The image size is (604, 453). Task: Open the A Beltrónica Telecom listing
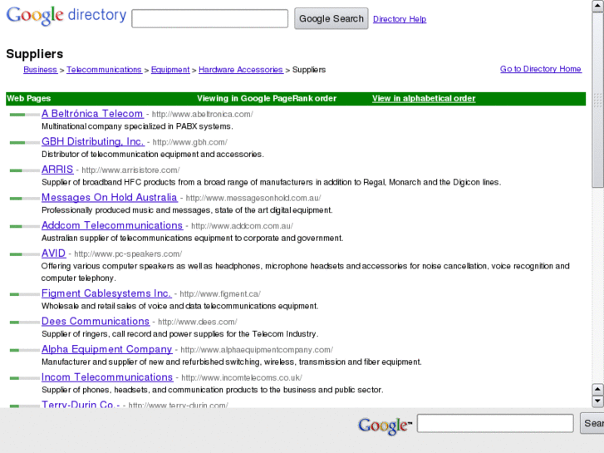[92, 114]
